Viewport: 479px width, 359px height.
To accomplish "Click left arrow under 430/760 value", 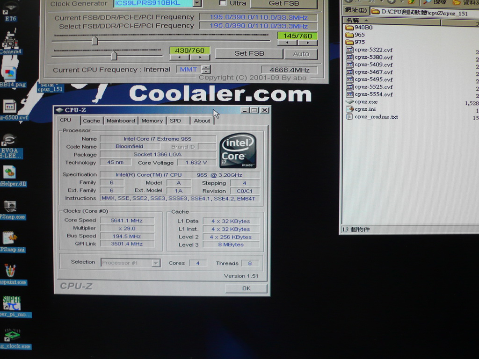I will click(180, 57).
